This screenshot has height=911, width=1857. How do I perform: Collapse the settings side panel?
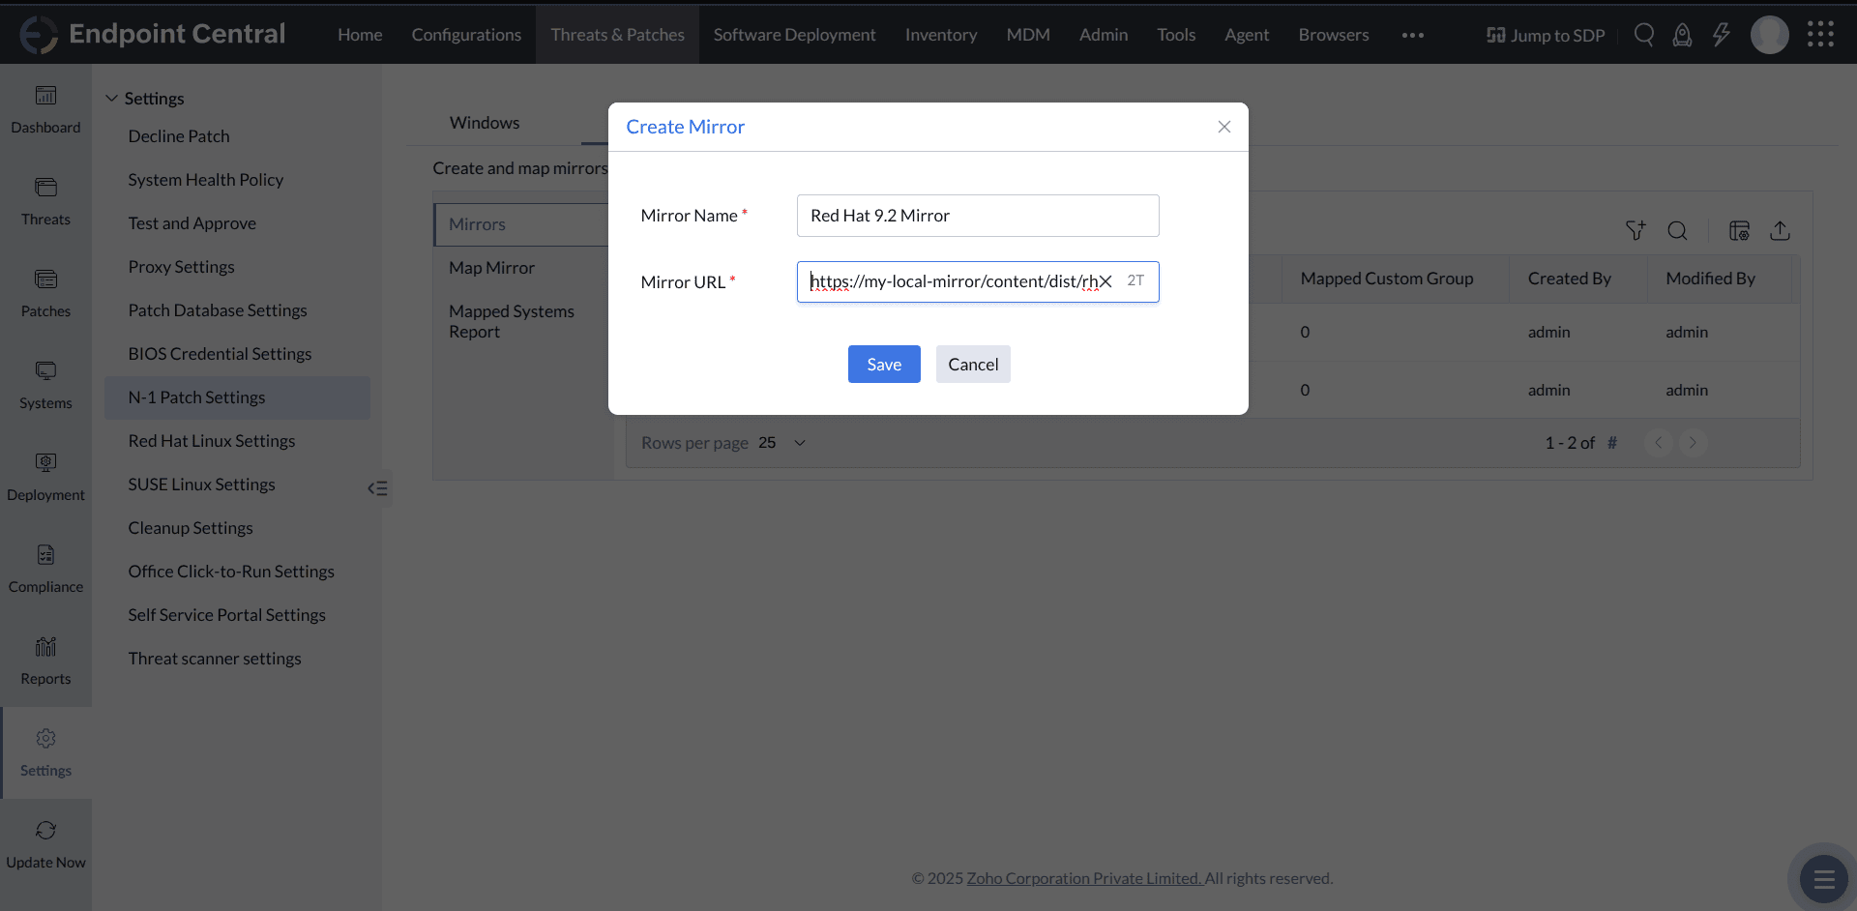[377, 488]
